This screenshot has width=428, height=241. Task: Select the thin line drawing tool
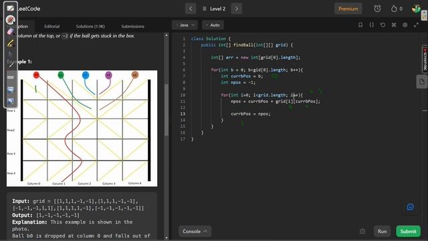coord(11,65)
